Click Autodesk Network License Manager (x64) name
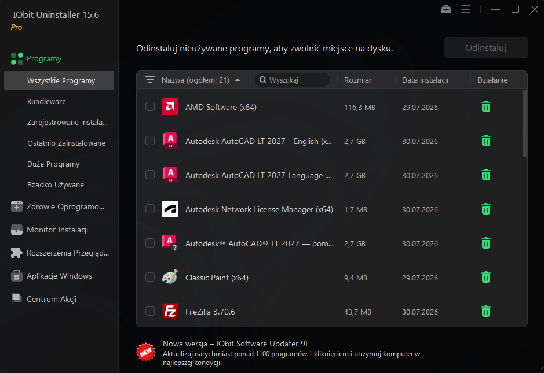 [259, 209]
